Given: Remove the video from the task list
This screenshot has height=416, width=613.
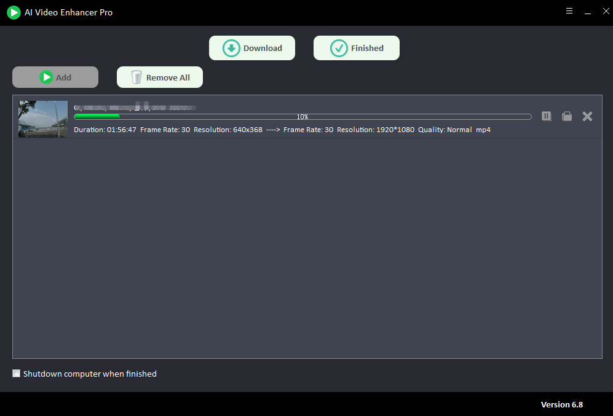Looking at the screenshot, I should pos(587,116).
